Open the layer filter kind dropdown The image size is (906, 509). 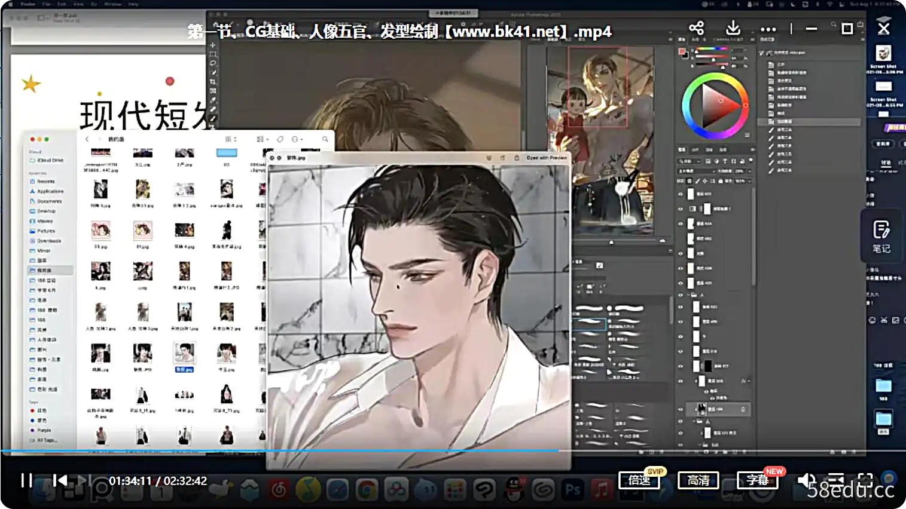click(688, 161)
